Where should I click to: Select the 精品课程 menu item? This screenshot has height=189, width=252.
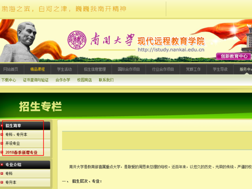point(37,69)
